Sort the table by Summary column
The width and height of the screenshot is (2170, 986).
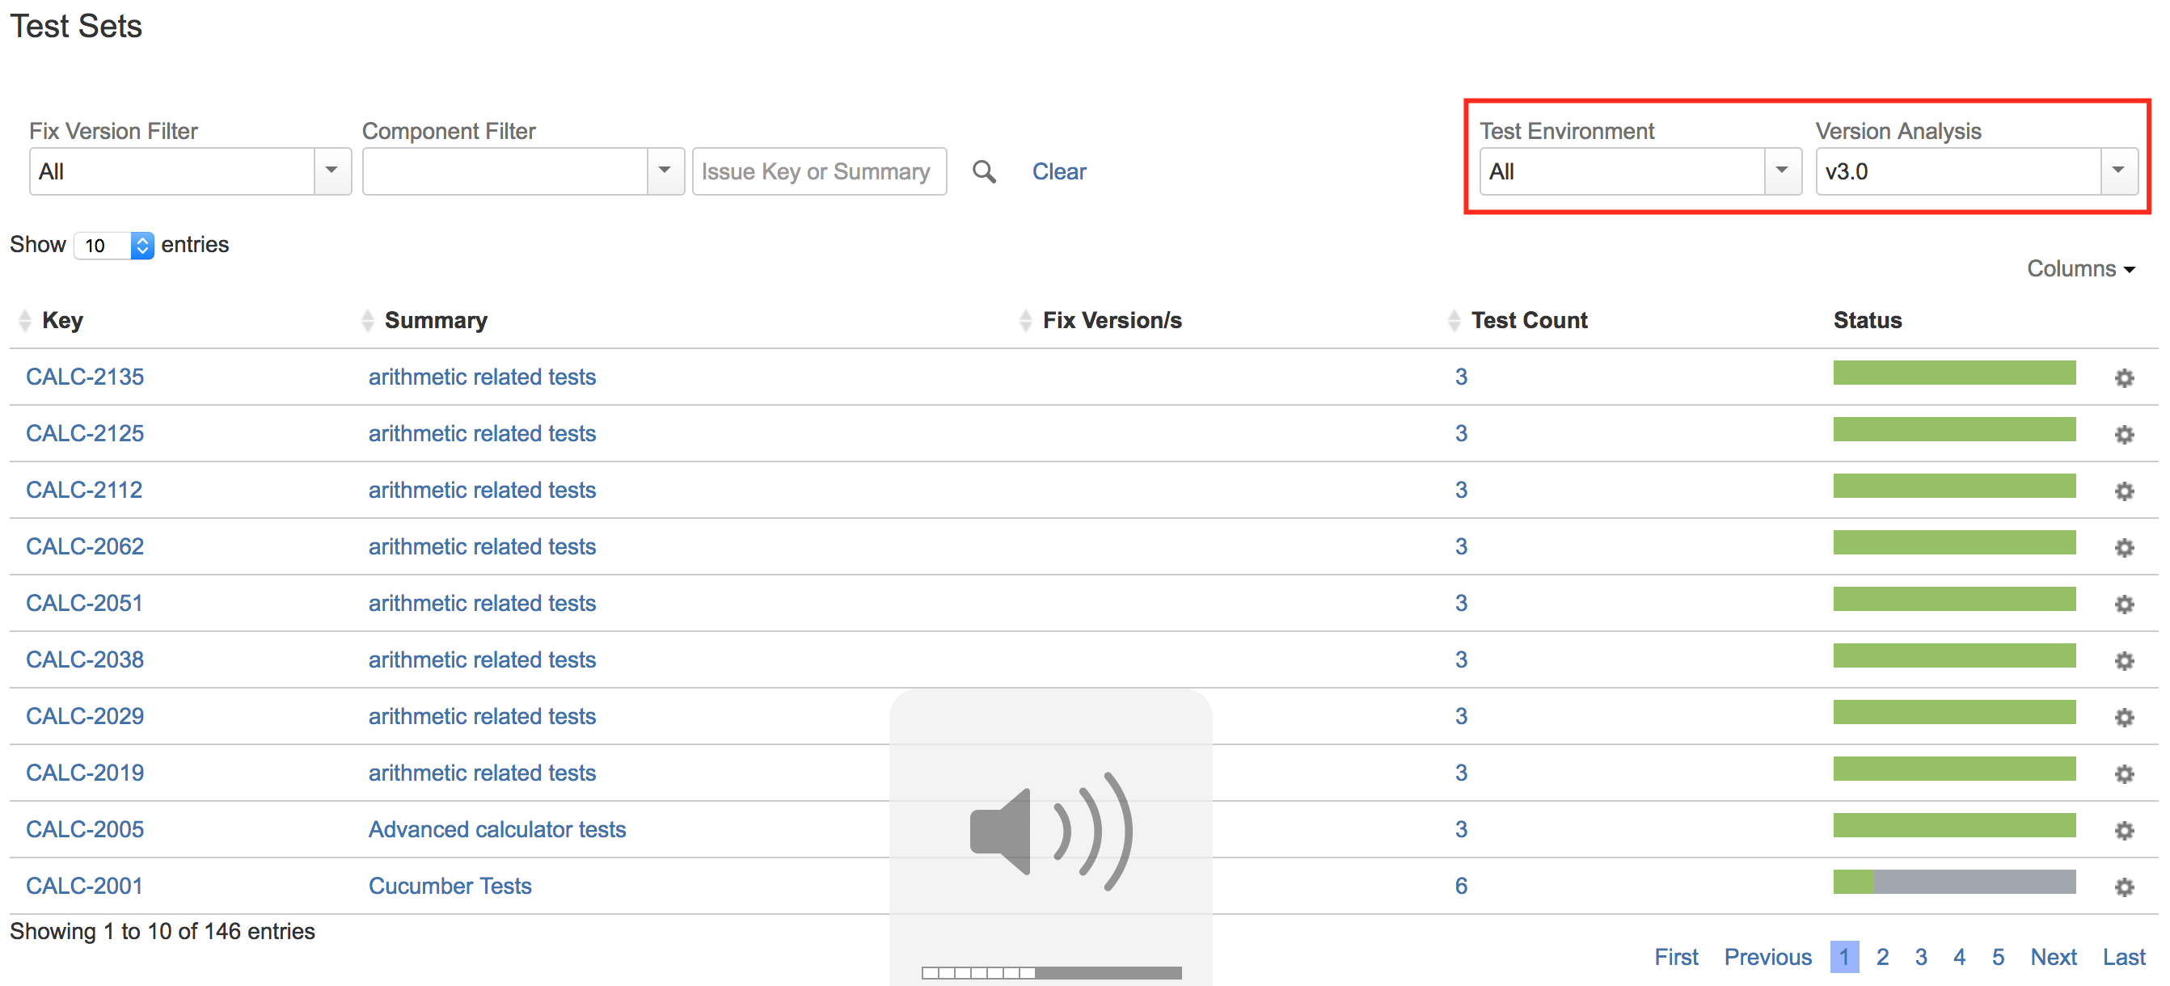[x=424, y=320]
